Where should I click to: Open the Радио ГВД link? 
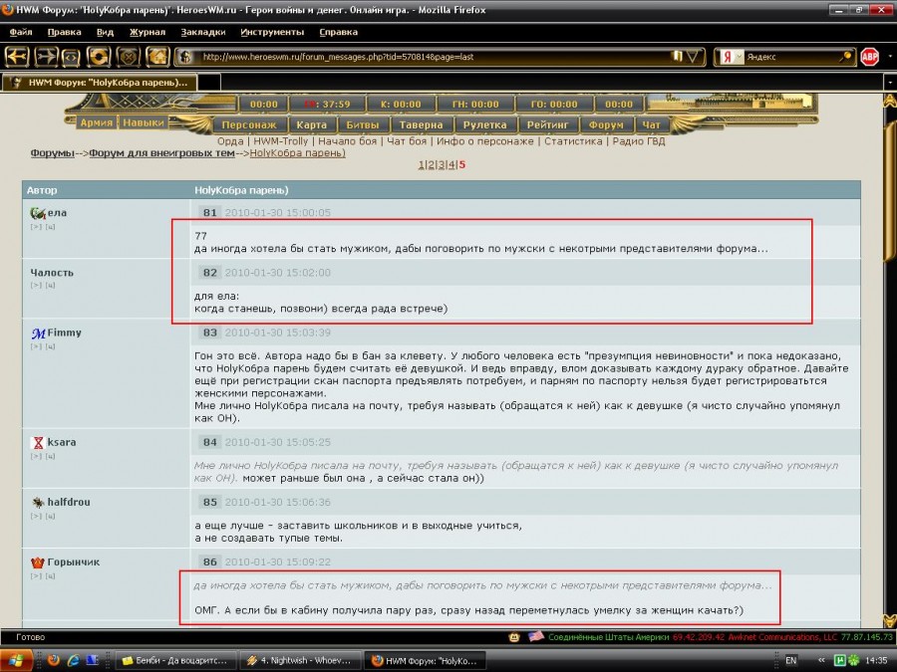tap(638, 141)
